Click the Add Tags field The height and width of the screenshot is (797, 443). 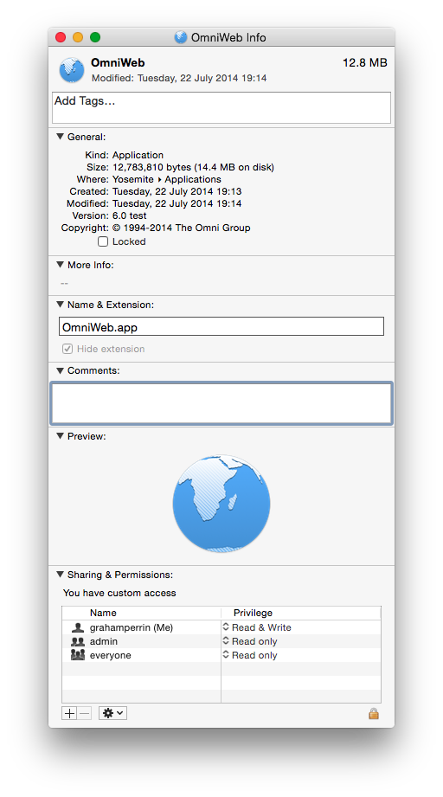click(221, 107)
